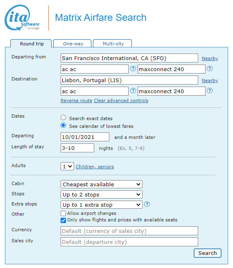Select Search exact dates radio button
This screenshot has height=268, width=233.
tap(63, 118)
